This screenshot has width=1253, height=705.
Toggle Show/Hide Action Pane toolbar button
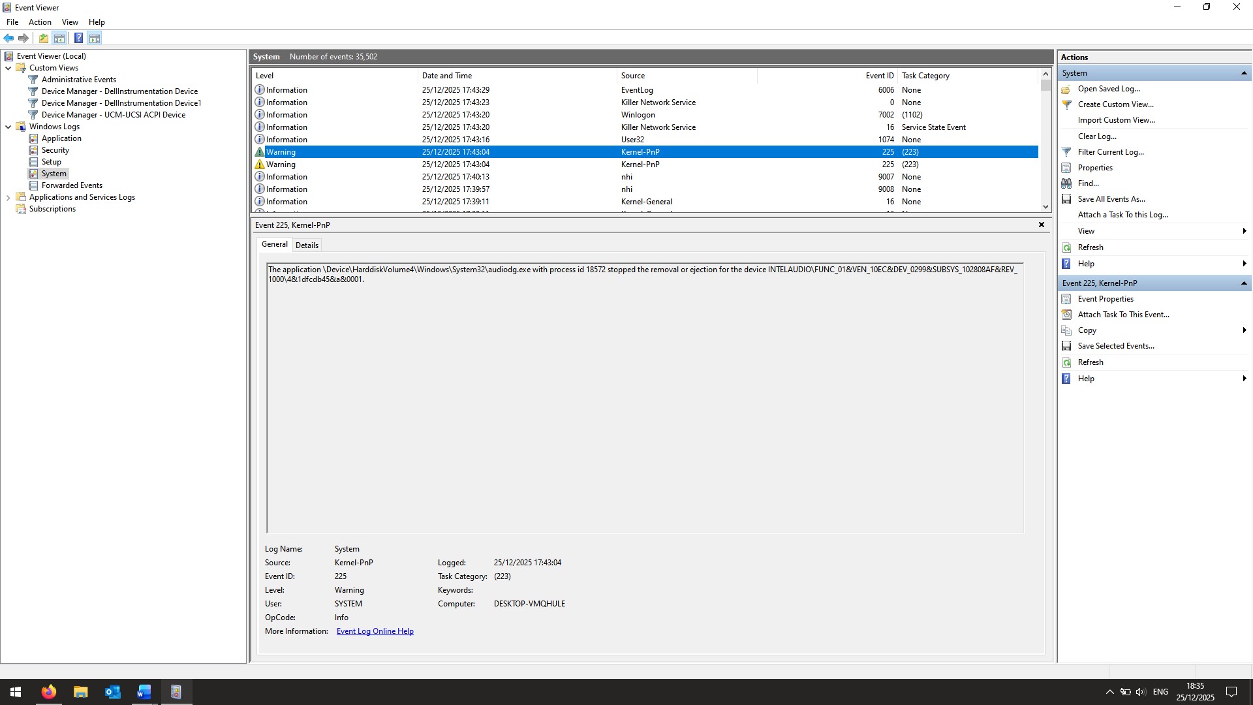click(x=95, y=38)
